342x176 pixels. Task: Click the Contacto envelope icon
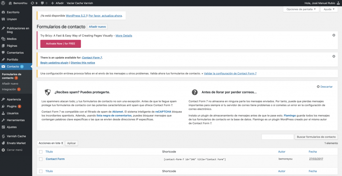[x=3, y=67]
